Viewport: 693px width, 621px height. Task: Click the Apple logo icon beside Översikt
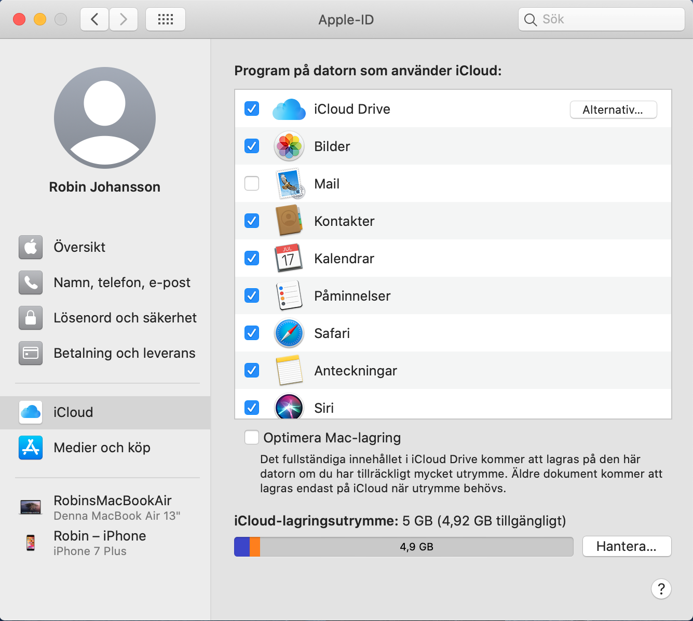(31, 247)
